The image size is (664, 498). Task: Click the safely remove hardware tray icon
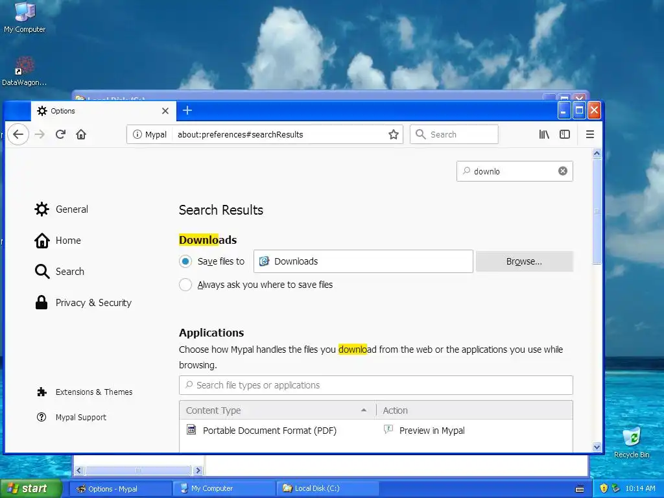pos(616,489)
